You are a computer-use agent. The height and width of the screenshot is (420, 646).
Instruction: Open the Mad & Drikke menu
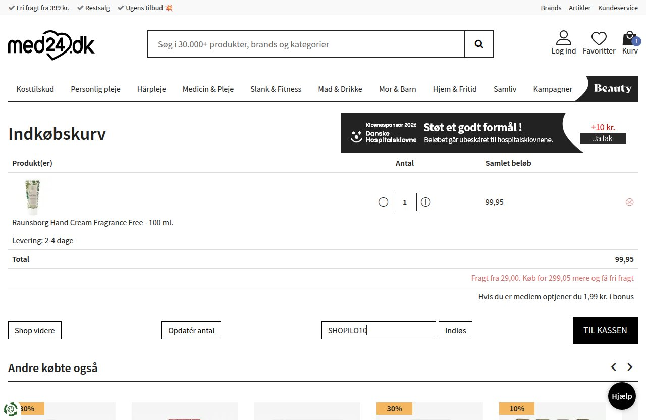340,89
